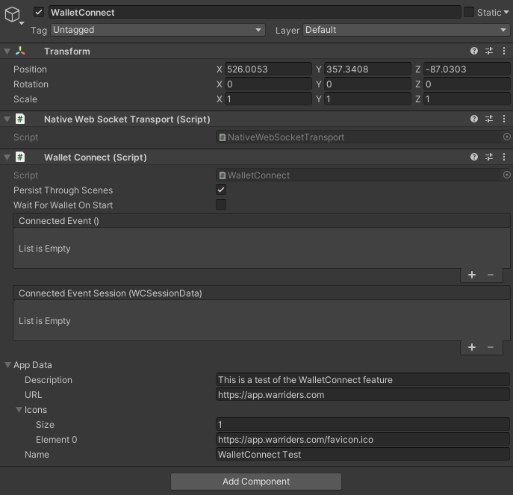Click the Scale Y field
Viewport: 513px width, 495px height.
click(367, 99)
